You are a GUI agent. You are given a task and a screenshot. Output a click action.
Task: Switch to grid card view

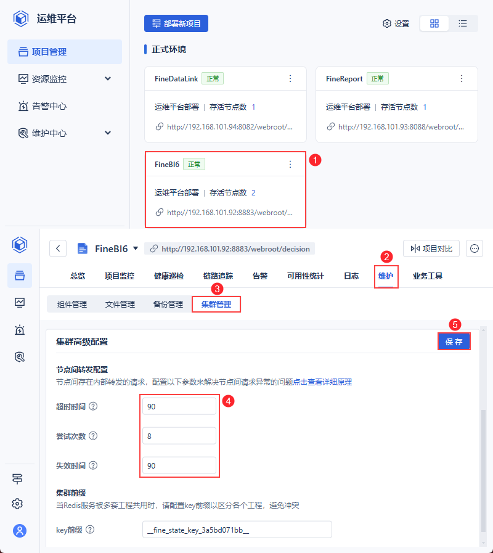click(x=434, y=23)
